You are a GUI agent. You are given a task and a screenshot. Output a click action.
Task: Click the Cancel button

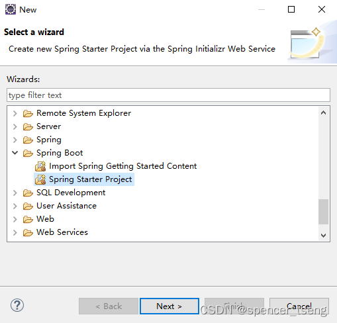[x=299, y=306]
